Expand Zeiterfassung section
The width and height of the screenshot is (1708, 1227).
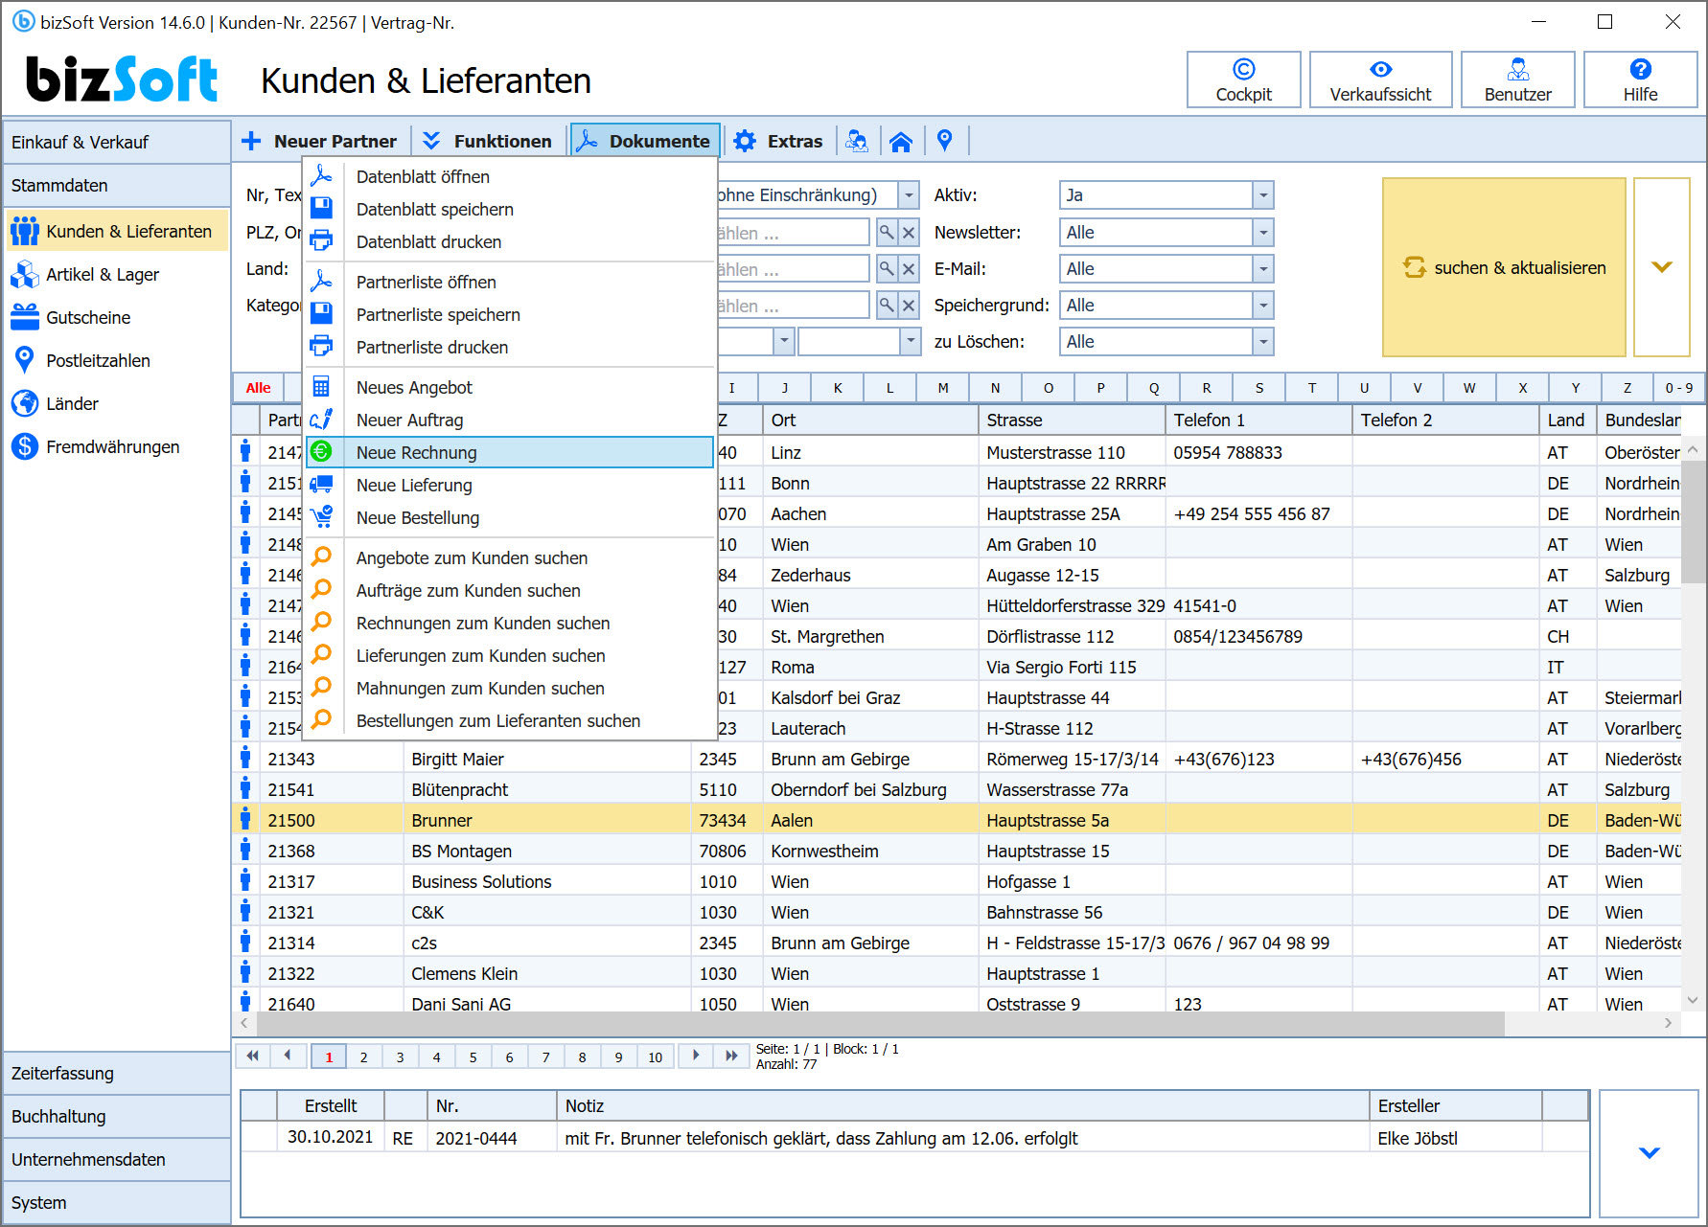tap(117, 1074)
